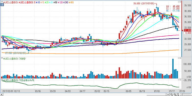Image resolution: width=192 pixels, height=96 pixels.
Task: Select the cyan 33-day moving average legend
Action: pos(51,2)
